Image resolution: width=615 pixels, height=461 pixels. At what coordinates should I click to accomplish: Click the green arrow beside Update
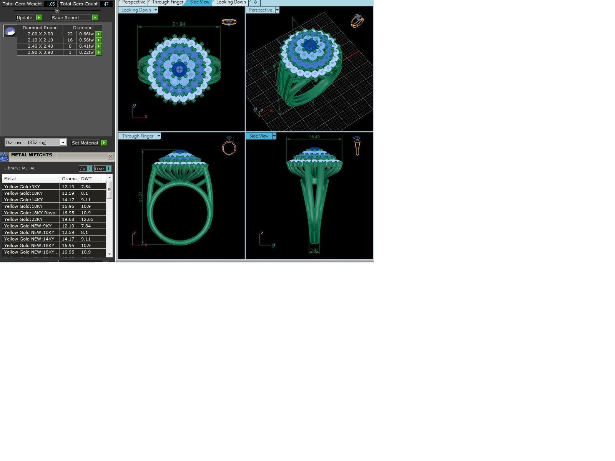pyautogui.click(x=39, y=18)
